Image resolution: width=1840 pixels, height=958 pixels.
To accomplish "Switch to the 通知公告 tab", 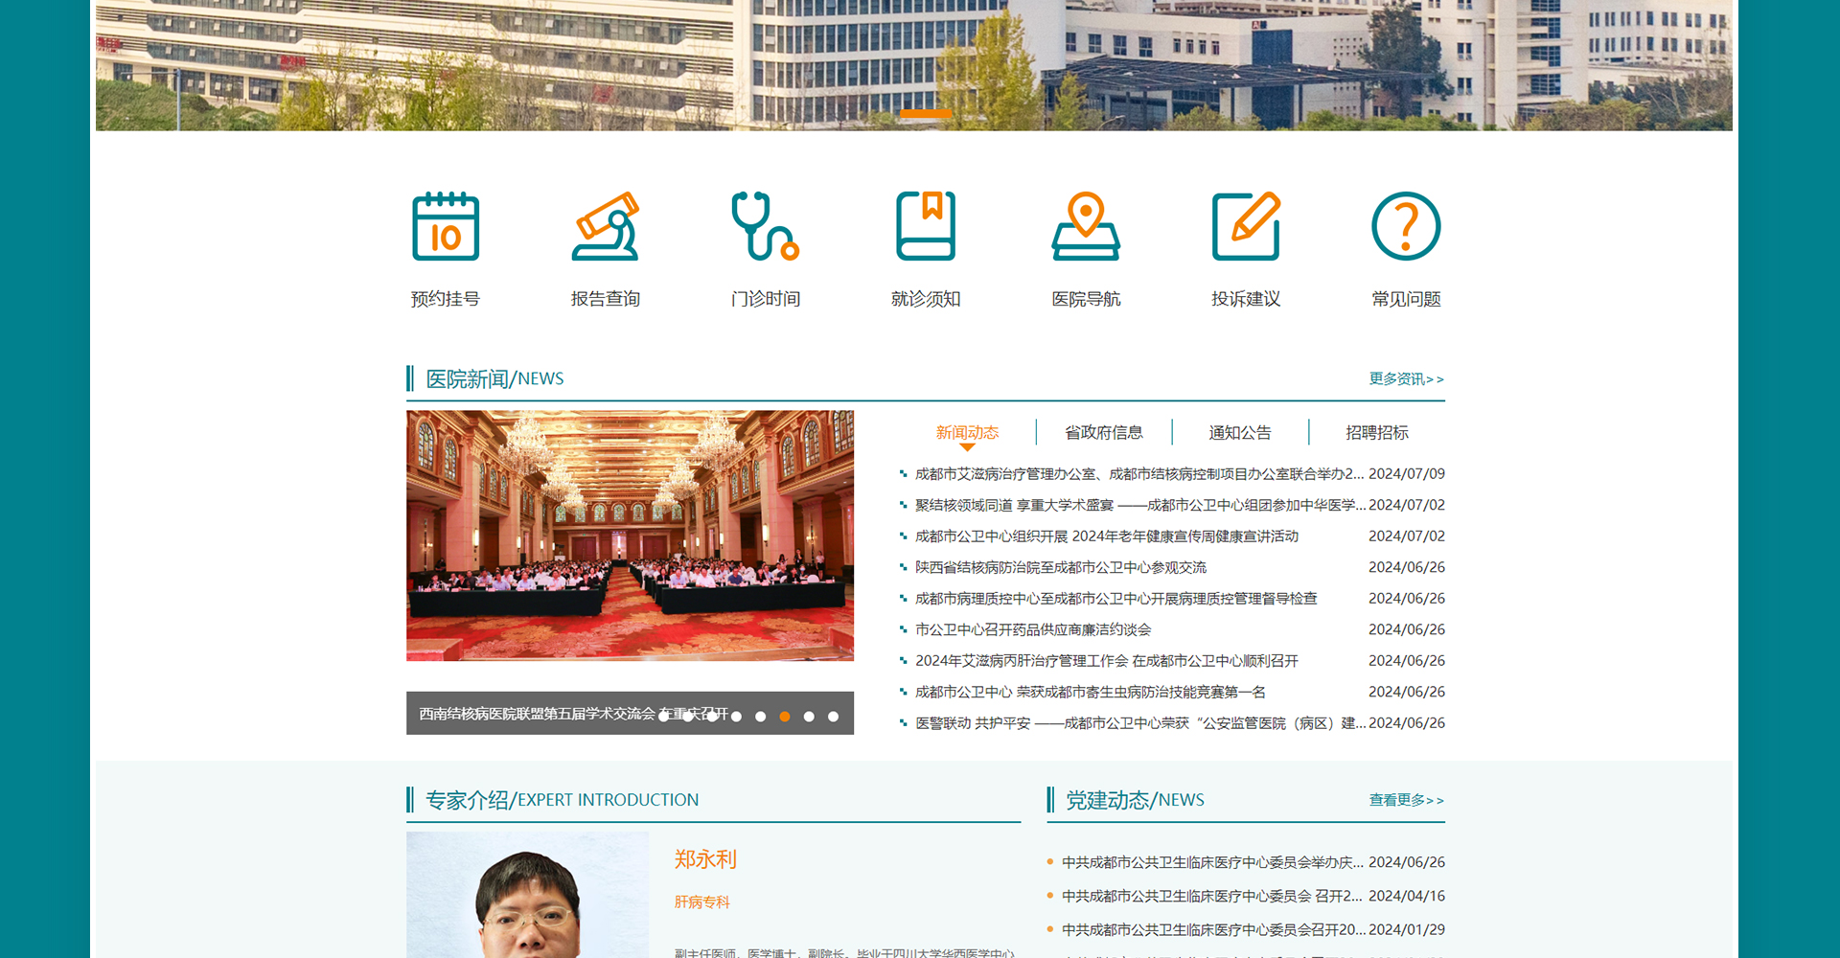I will (1239, 433).
